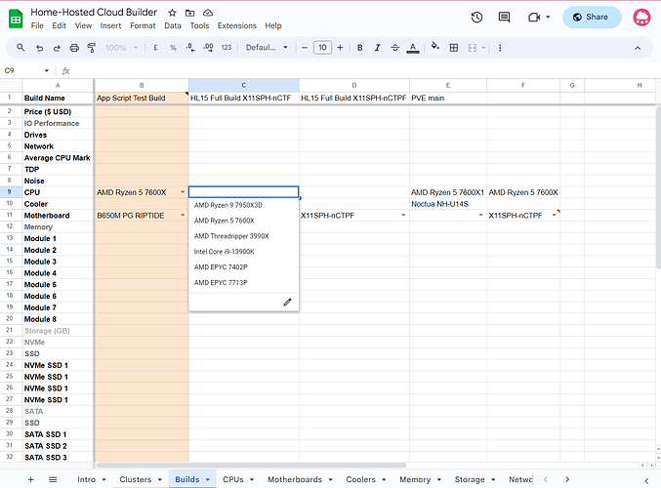Edit dropdown options pencil icon
The image size is (661, 488).
[287, 303]
